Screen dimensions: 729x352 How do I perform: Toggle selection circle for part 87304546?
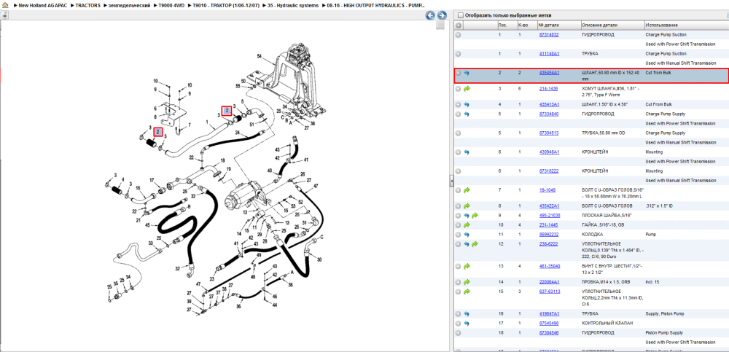click(459, 333)
